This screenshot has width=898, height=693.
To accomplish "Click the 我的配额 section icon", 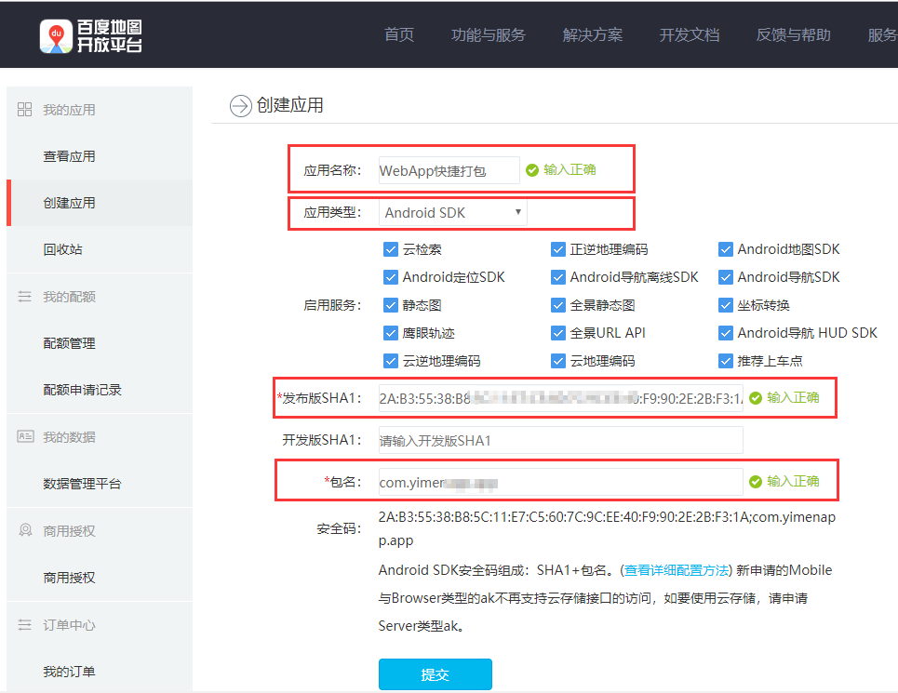I will [x=25, y=297].
